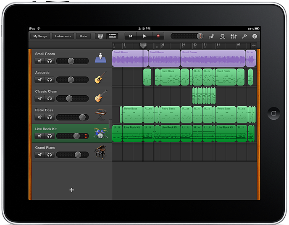
Task: Tap the Grand Piano instrument icon
Action: pos(100,152)
